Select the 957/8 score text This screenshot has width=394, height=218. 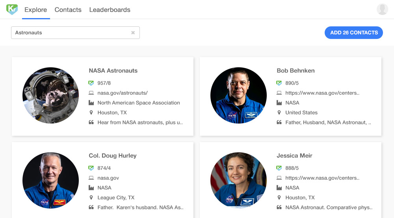coord(104,83)
